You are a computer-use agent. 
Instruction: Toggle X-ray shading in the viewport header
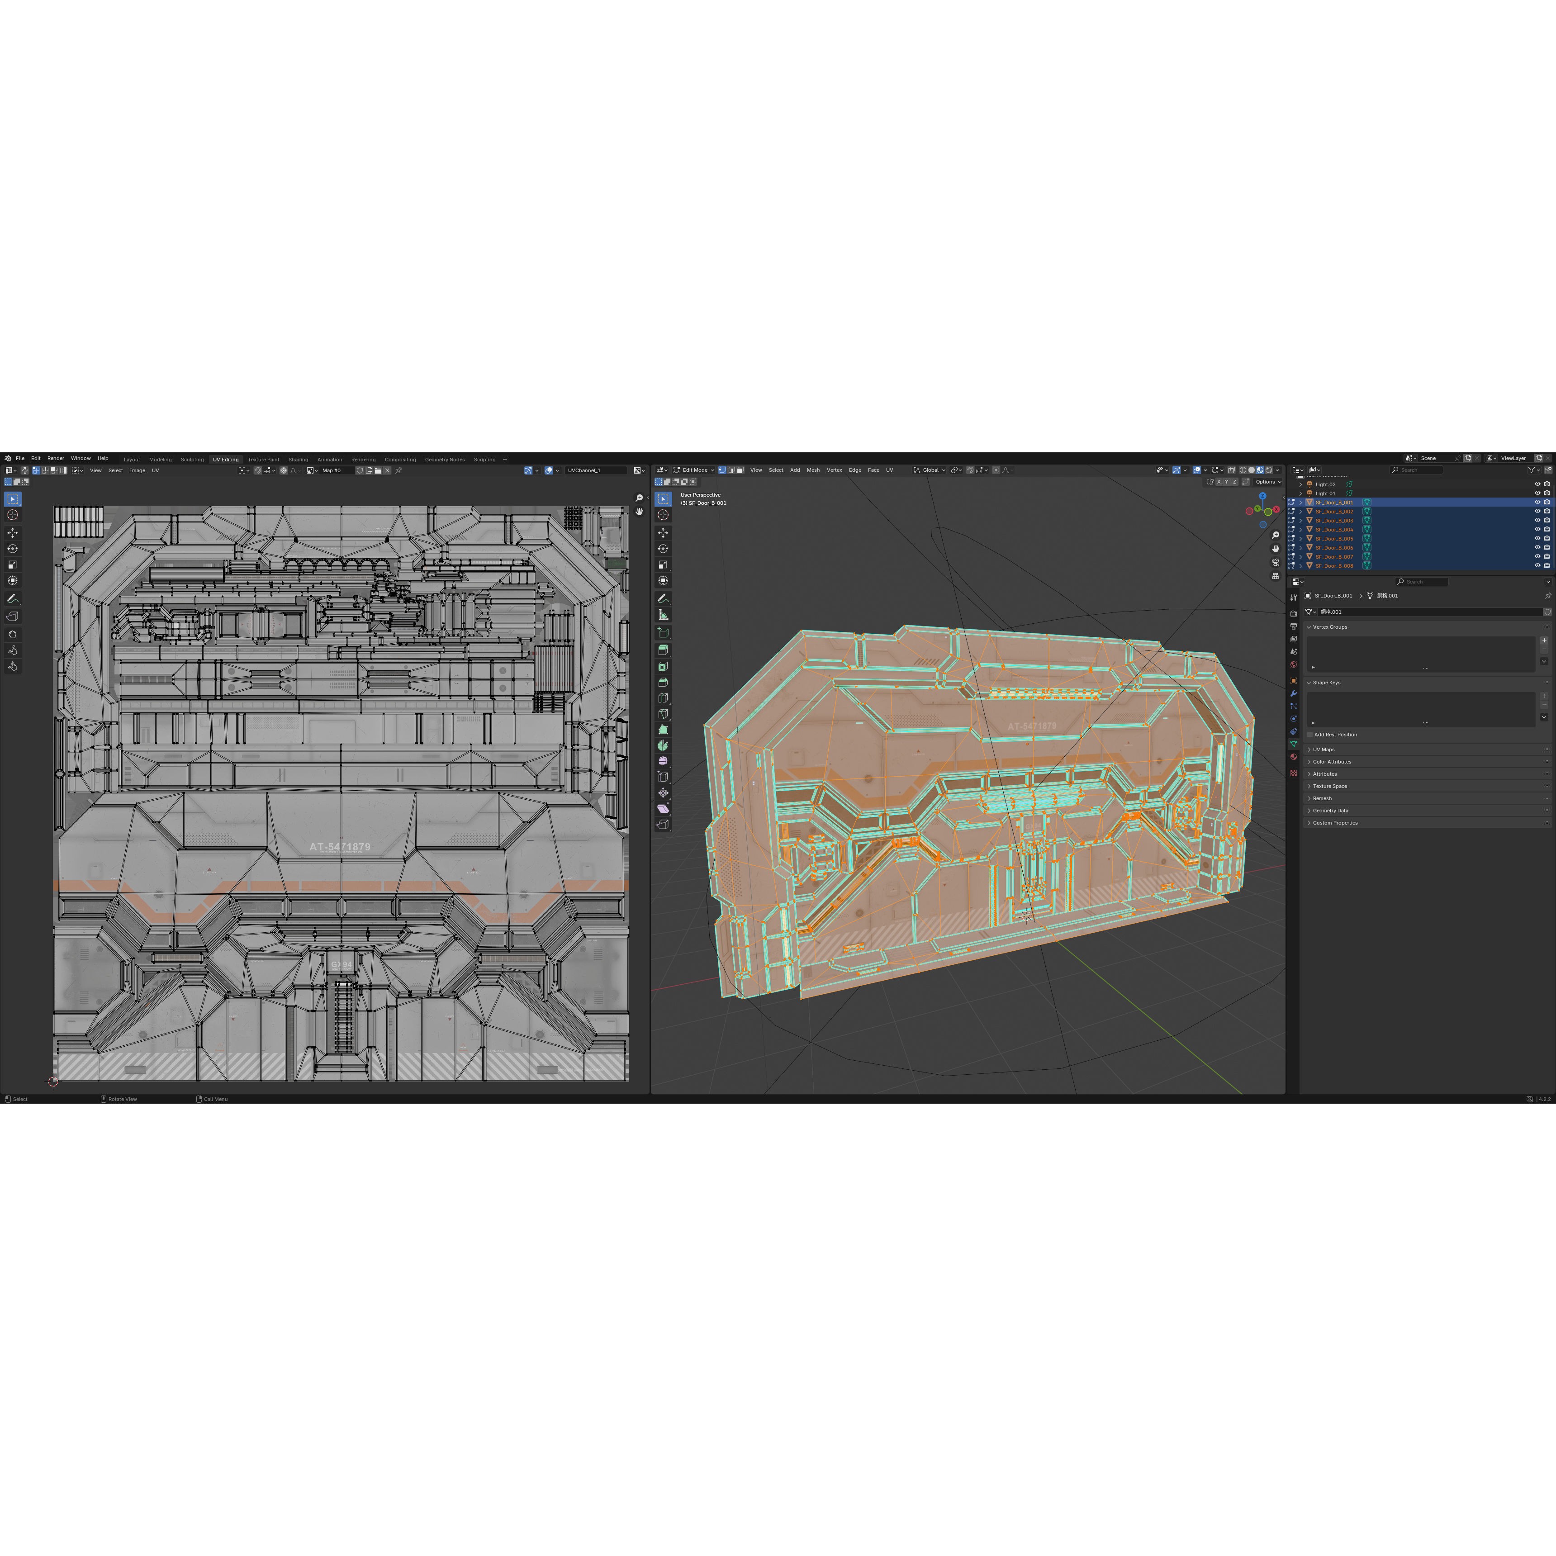(x=1231, y=470)
